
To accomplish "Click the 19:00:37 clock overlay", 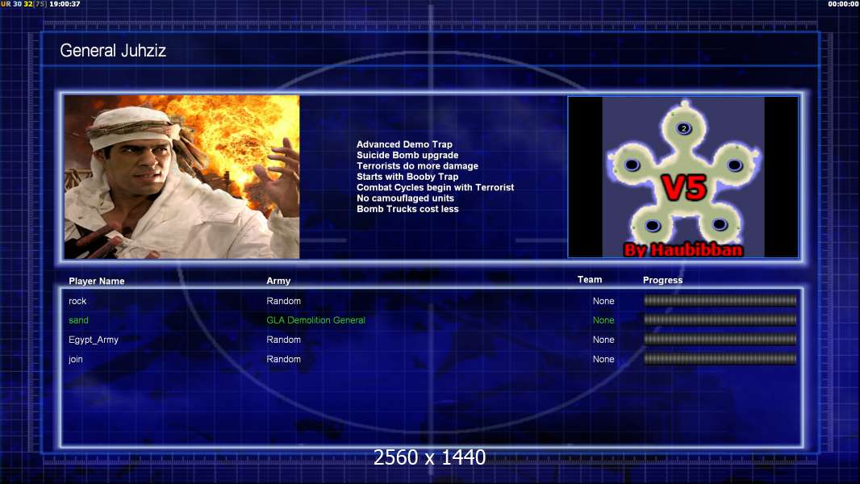I will coord(65,4).
